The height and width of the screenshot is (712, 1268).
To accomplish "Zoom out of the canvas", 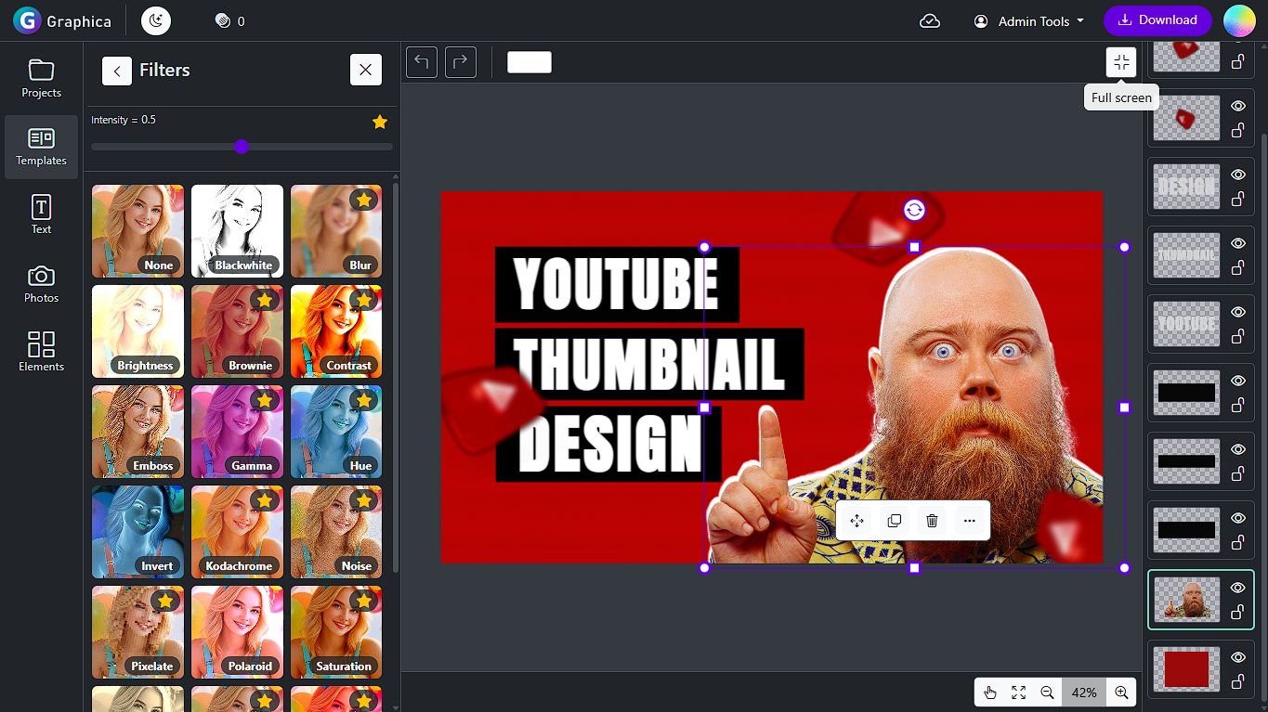I will 1047,693.
